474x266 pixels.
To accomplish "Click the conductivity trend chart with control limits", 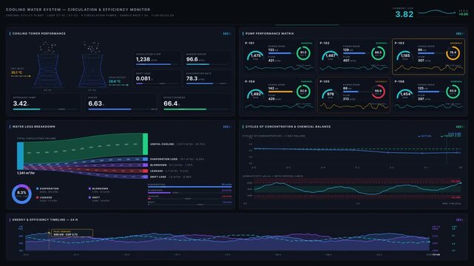I will pyautogui.click(x=357, y=188).
